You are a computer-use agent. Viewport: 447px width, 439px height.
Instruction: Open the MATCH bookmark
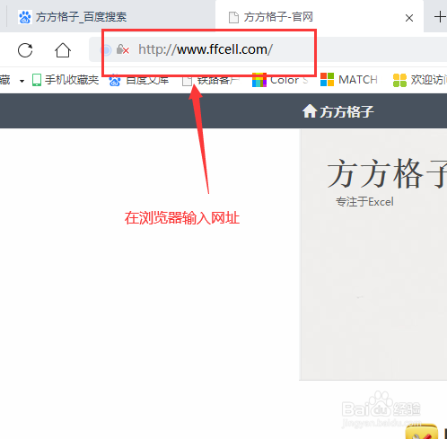coord(349,80)
